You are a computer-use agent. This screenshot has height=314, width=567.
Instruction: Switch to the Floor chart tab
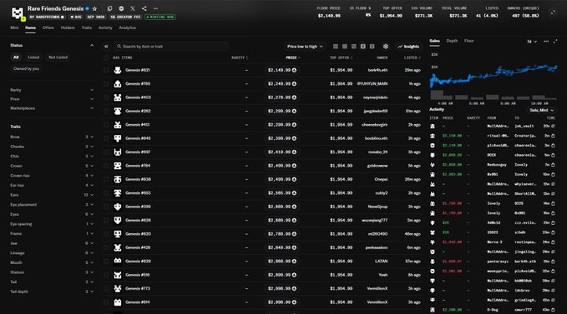tap(469, 41)
